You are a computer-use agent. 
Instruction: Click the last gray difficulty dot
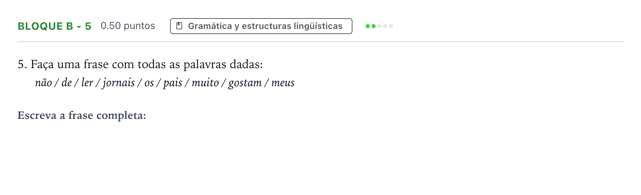tap(391, 26)
